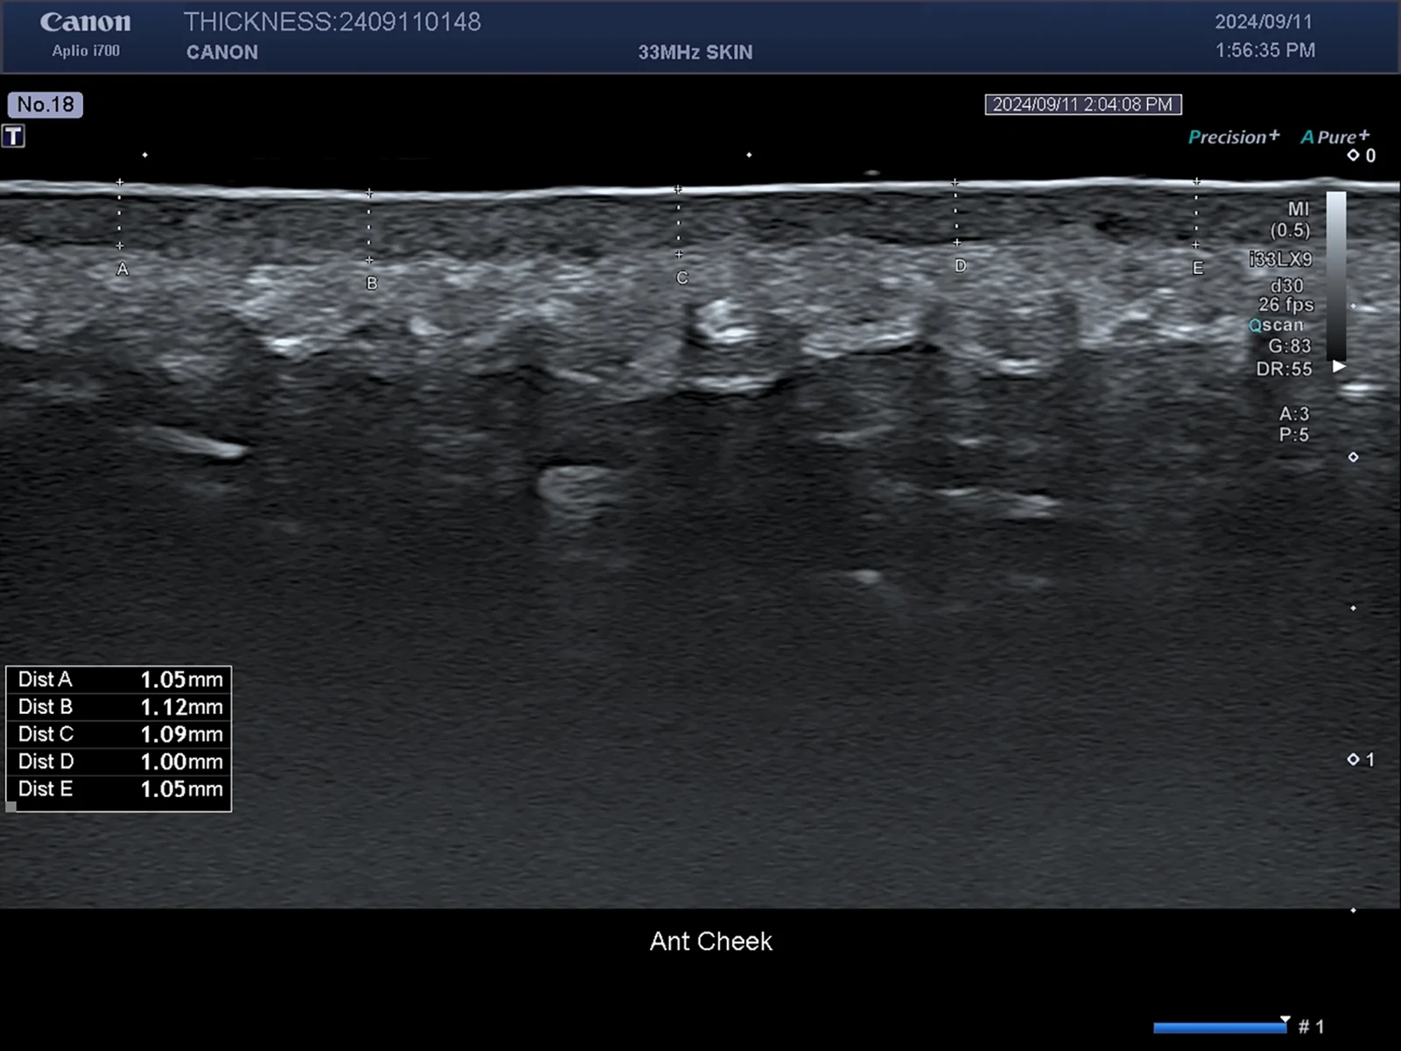
Task: Click the Dist D 1.00mm result row
Action: pos(119,761)
